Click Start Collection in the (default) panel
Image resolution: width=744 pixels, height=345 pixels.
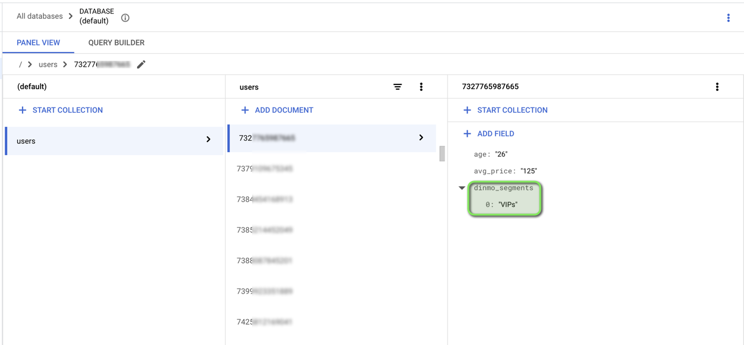(60, 110)
